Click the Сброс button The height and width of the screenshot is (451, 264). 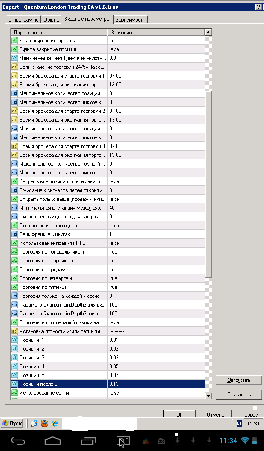pos(249,414)
